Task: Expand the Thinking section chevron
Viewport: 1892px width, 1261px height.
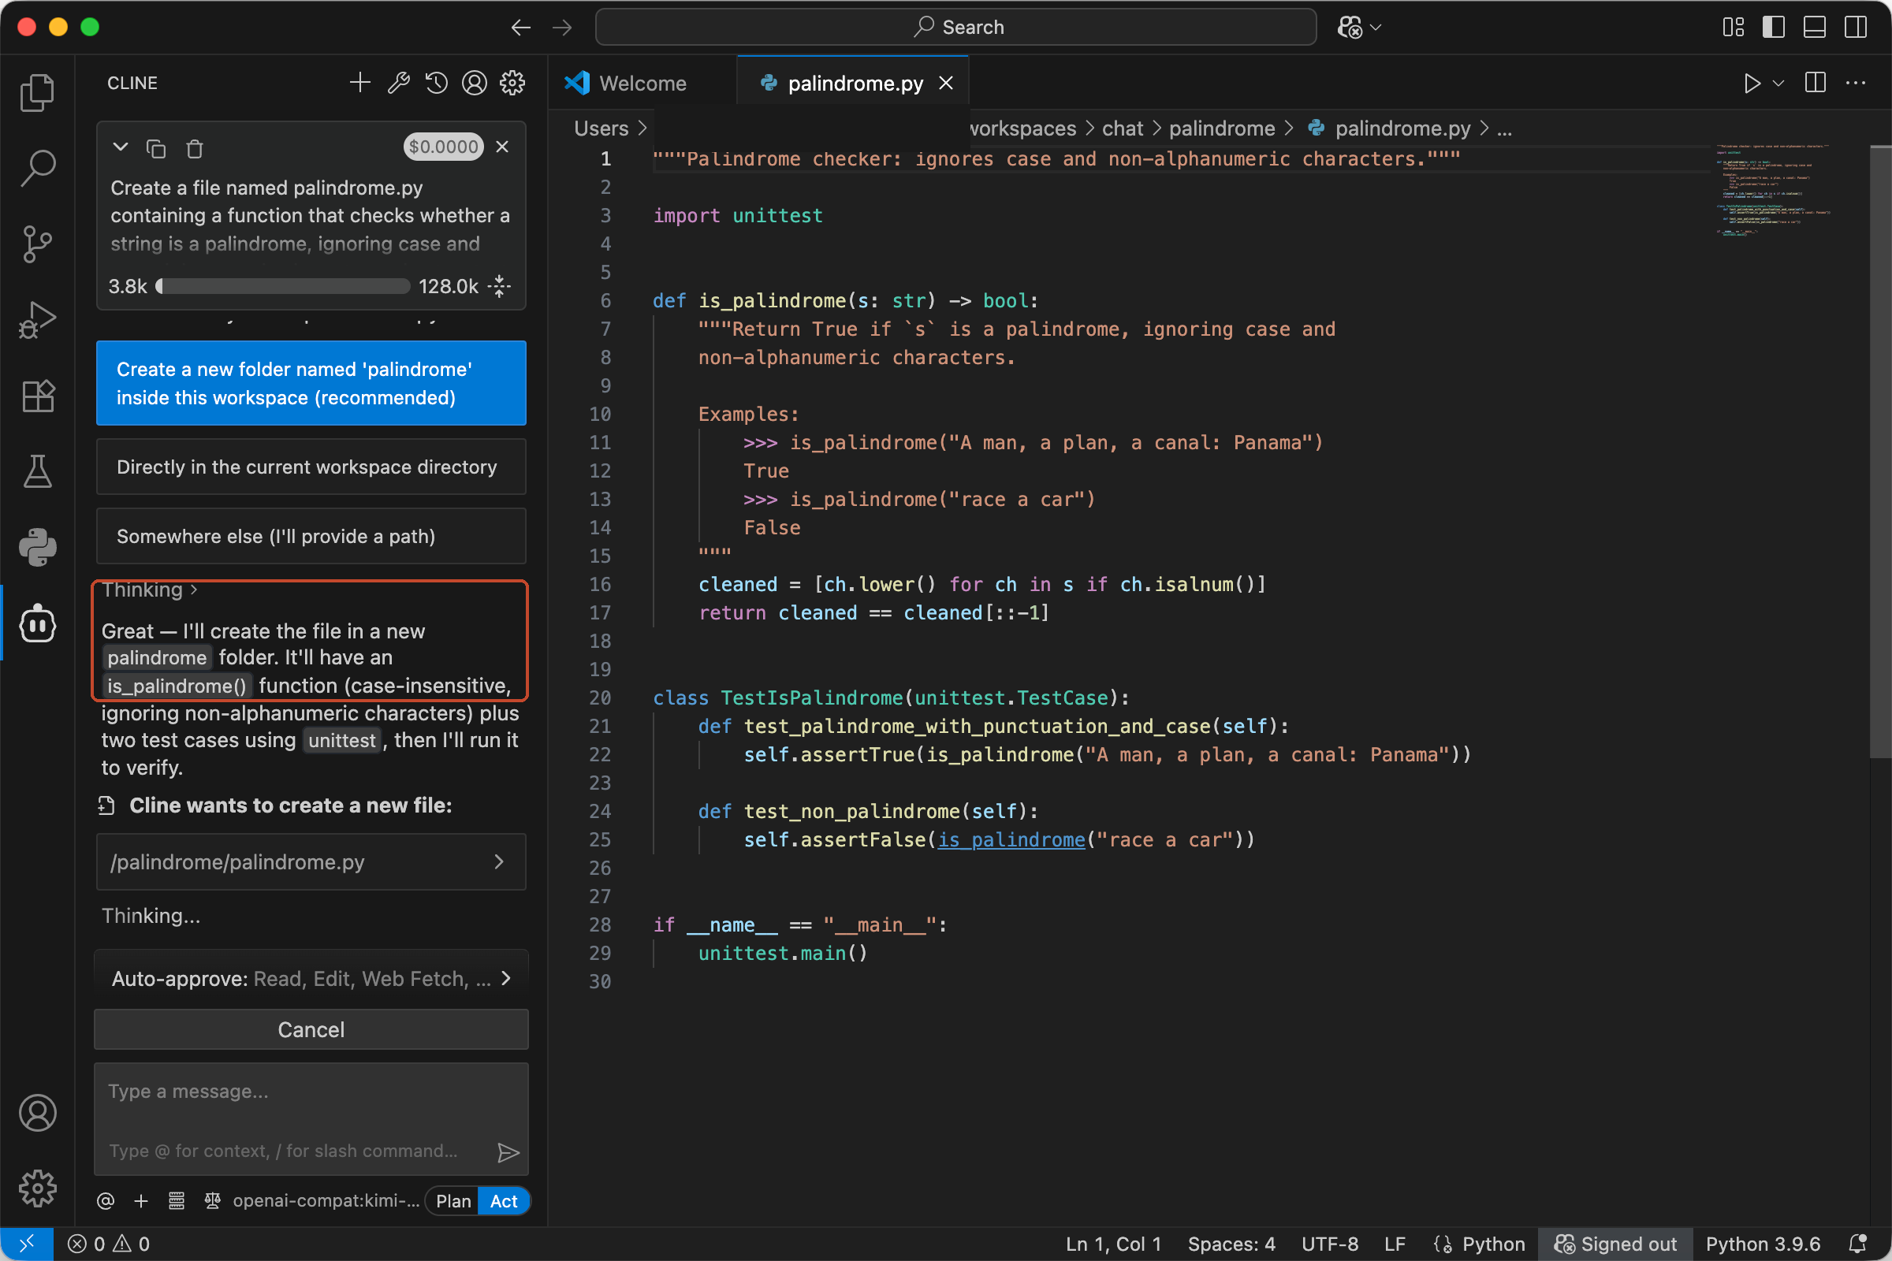Action: pyautogui.click(x=194, y=590)
